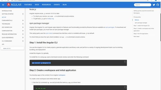The height and width of the screenshot is (90, 161).
Task: Click the npm package manager heading
Action: click(x=39, y=23)
